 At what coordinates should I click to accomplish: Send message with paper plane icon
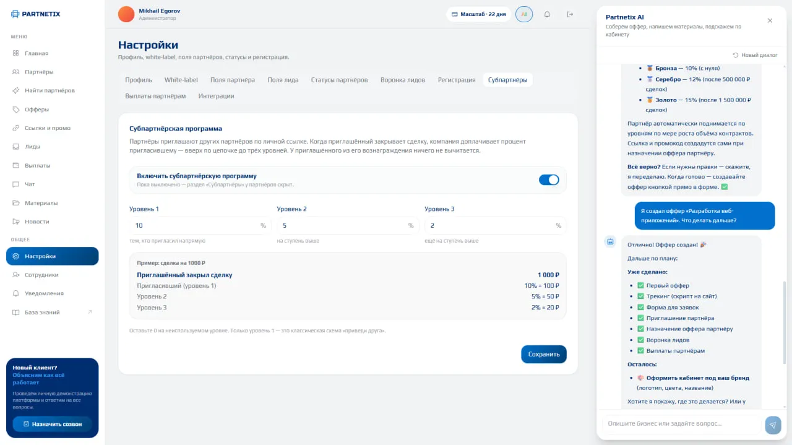(x=773, y=424)
